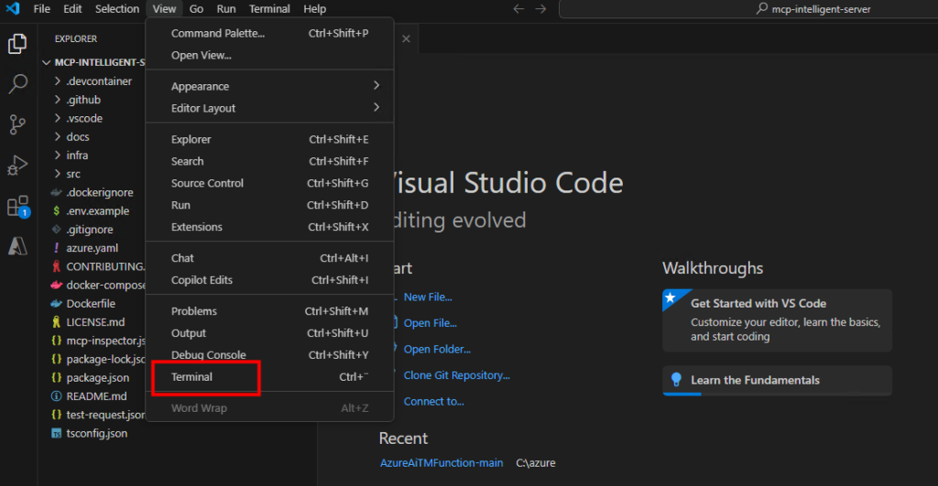The height and width of the screenshot is (486, 938).
Task: Click the .gitignore file icon
Action: point(56,230)
